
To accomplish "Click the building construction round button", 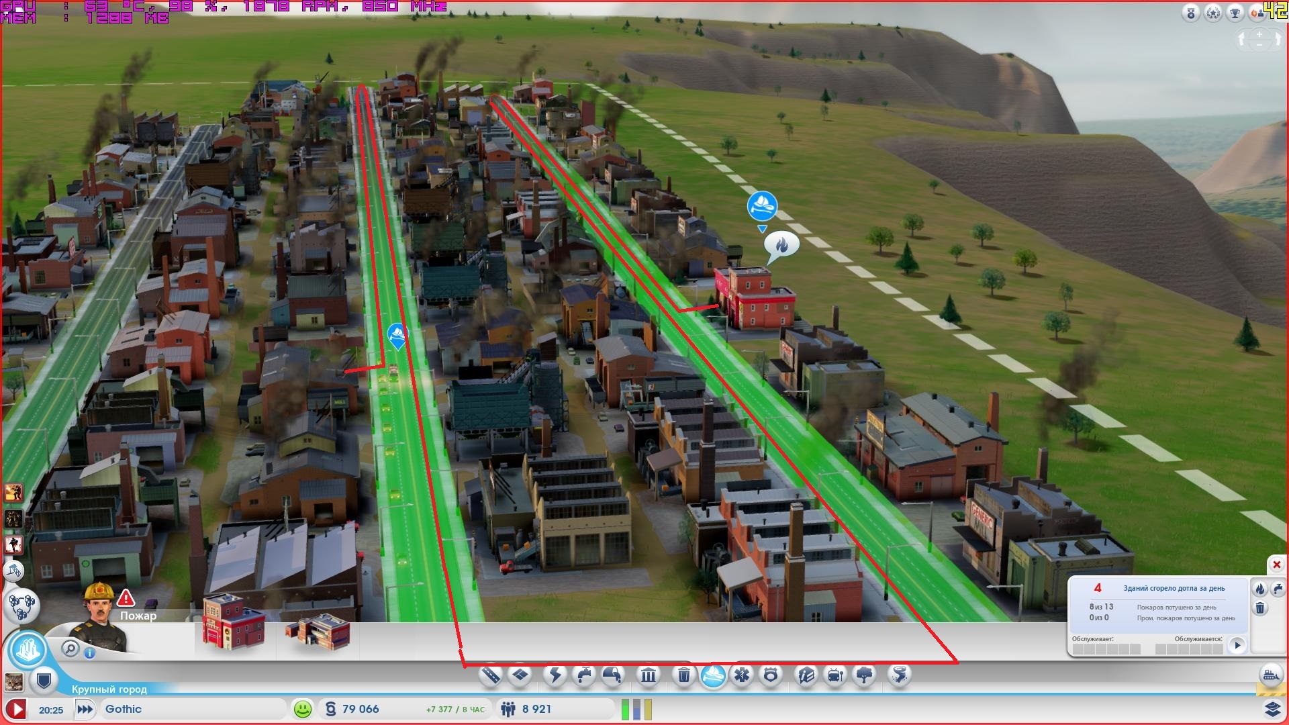I will click(x=14, y=571).
